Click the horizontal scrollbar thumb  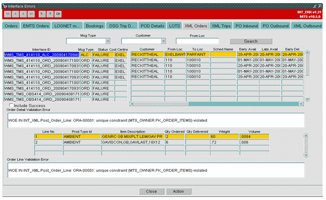(161, 104)
